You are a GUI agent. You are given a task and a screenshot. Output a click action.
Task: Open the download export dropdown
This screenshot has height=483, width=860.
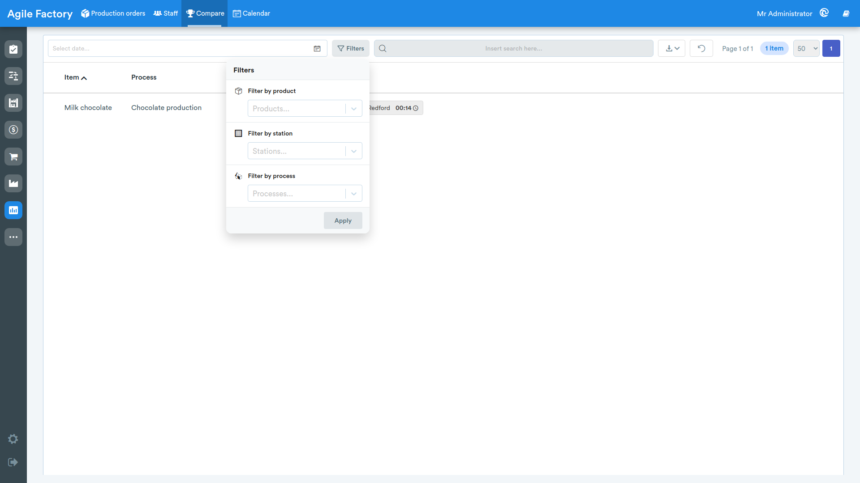[x=672, y=48]
